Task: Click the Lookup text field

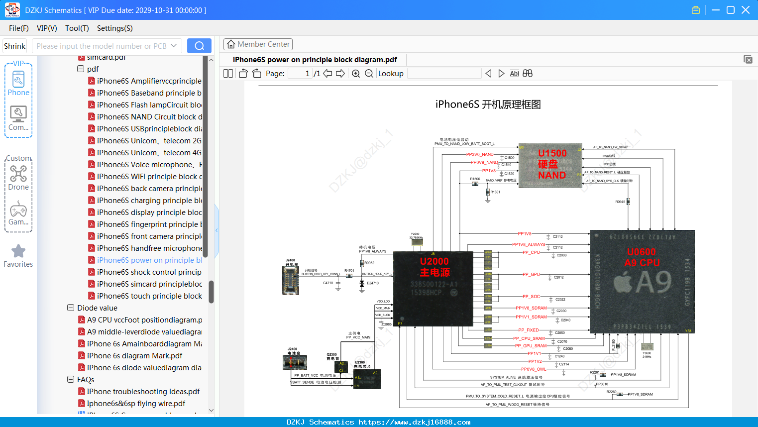Action: tap(444, 74)
